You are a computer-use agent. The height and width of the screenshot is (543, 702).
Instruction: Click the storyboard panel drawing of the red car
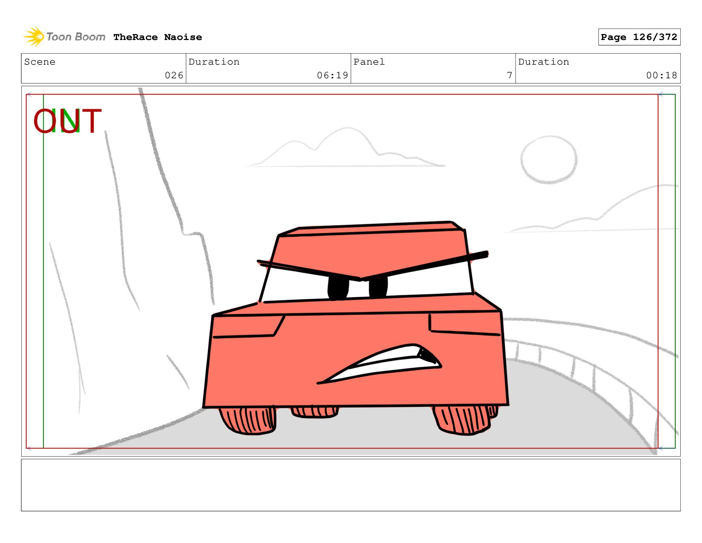[x=351, y=271]
